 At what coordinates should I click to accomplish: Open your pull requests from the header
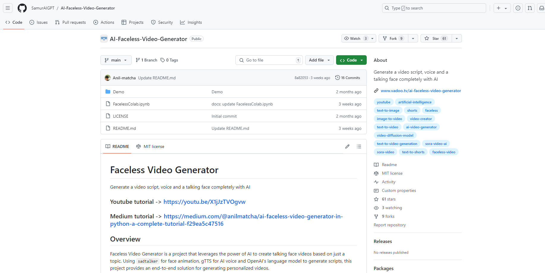(x=530, y=8)
